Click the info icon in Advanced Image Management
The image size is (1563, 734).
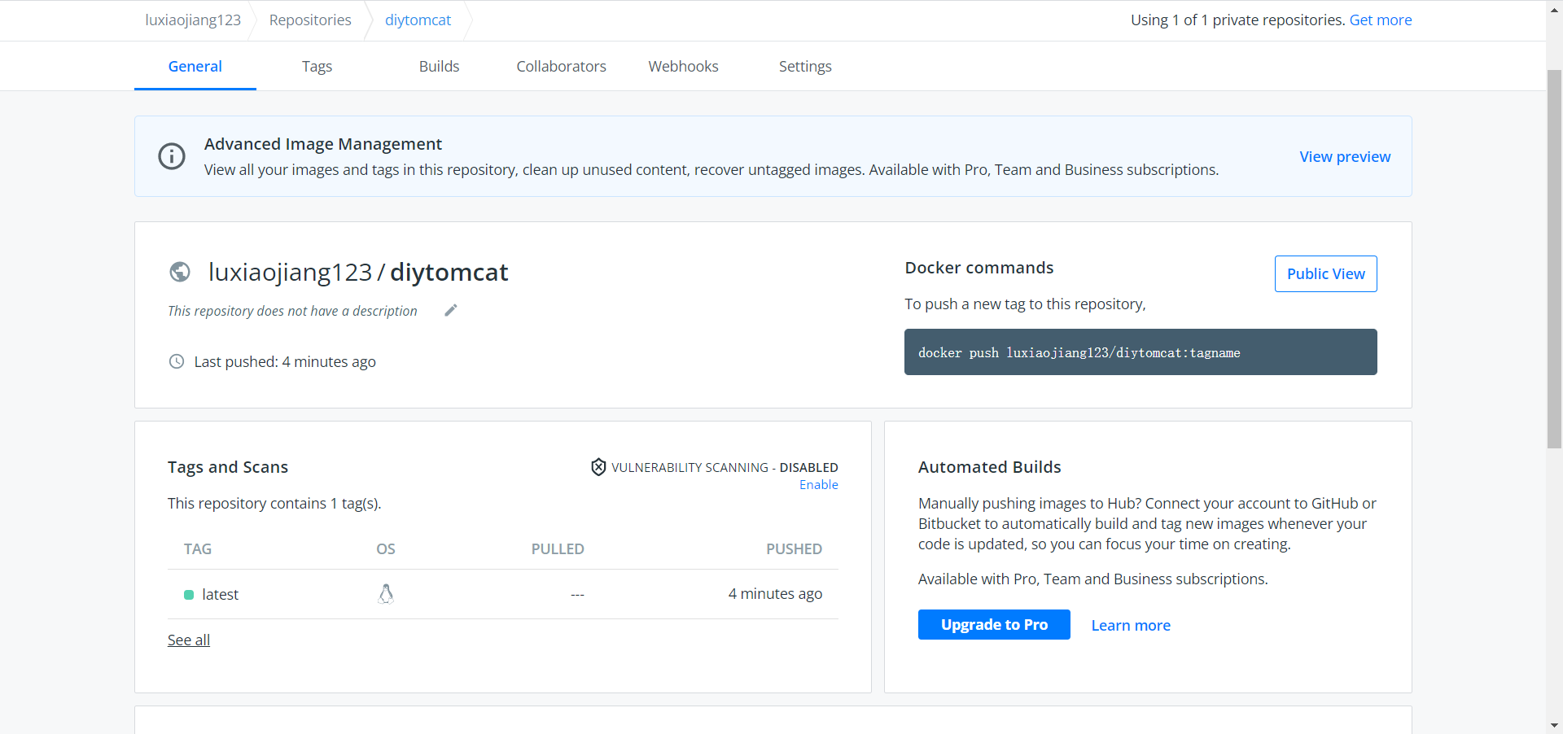[x=172, y=156]
